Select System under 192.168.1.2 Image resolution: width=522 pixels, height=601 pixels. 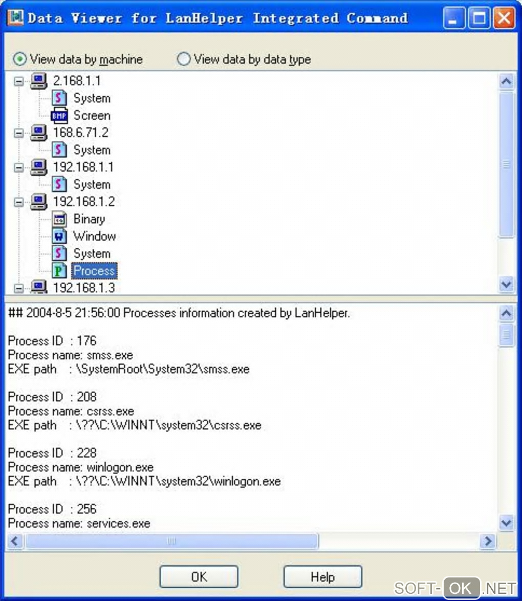(92, 253)
